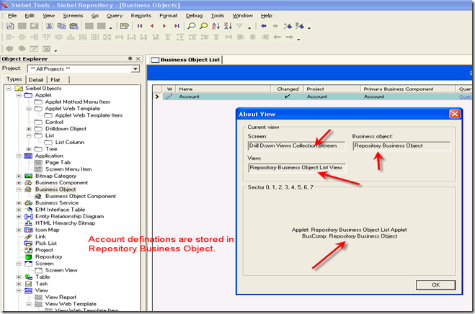Jump to last record toolbar icon
This screenshot has height=314, width=475.
[x=177, y=26]
